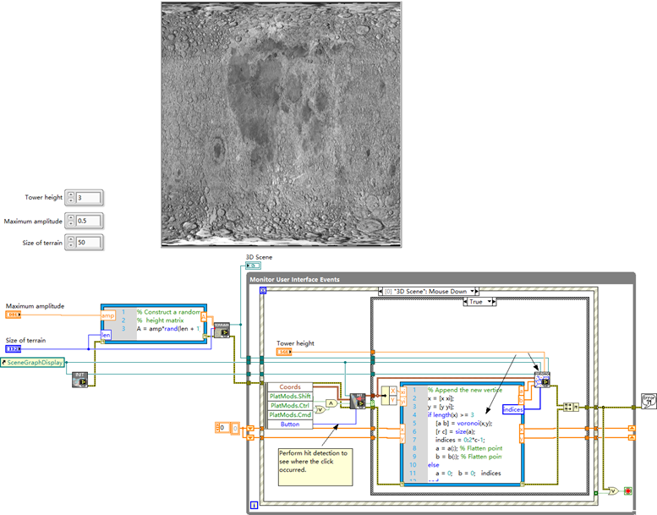Select the event timeout hourglass terminal
This screenshot has height=515, width=657.
(263, 290)
